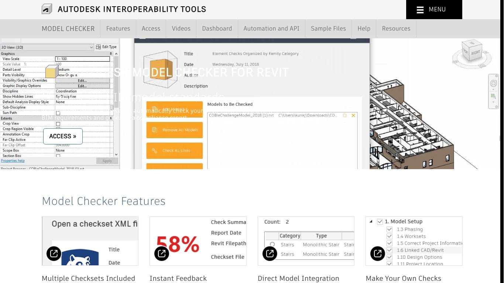Image resolution: width=504 pixels, height=283 pixels.
Task: Click the Properties help link
Action: point(13,161)
